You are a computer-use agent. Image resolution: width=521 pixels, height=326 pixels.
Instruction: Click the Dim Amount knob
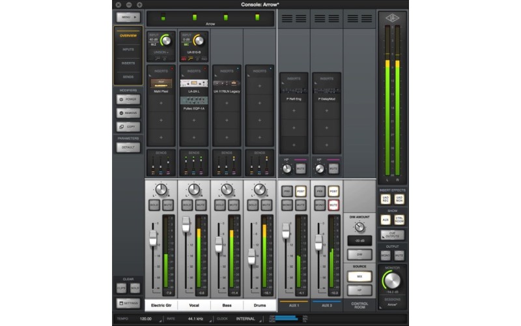pyautogui.click(x=359, y=227)
